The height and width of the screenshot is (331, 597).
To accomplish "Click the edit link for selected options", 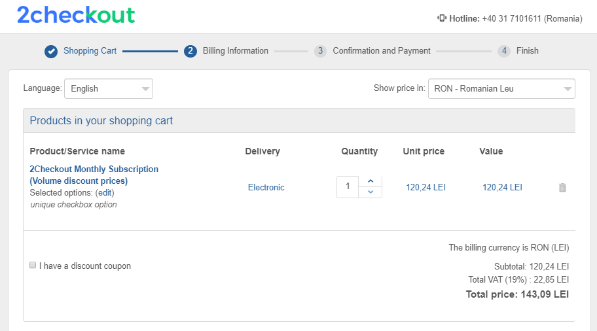I will pyautogui.click(x=105, y=193).
